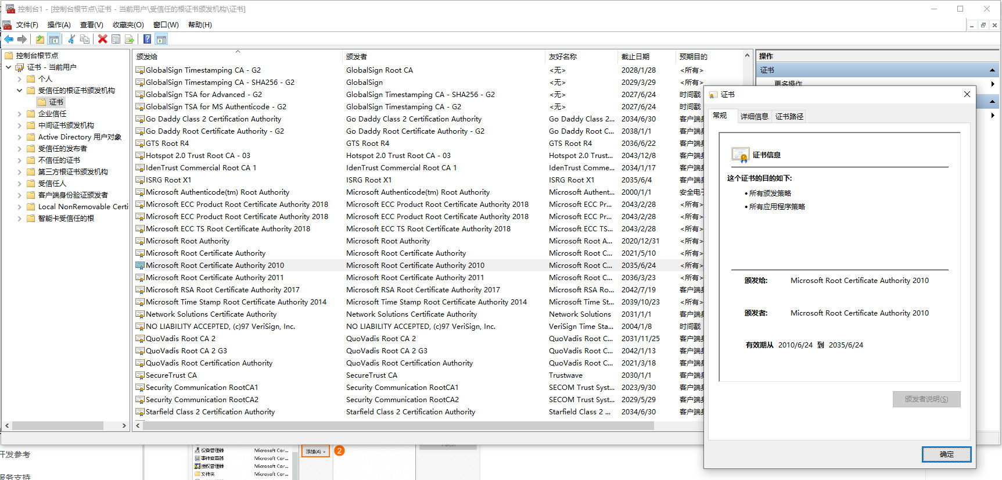Click 开发参考 in the background window
Screen dimensions: 1002x480
click(x=15, y=454)
